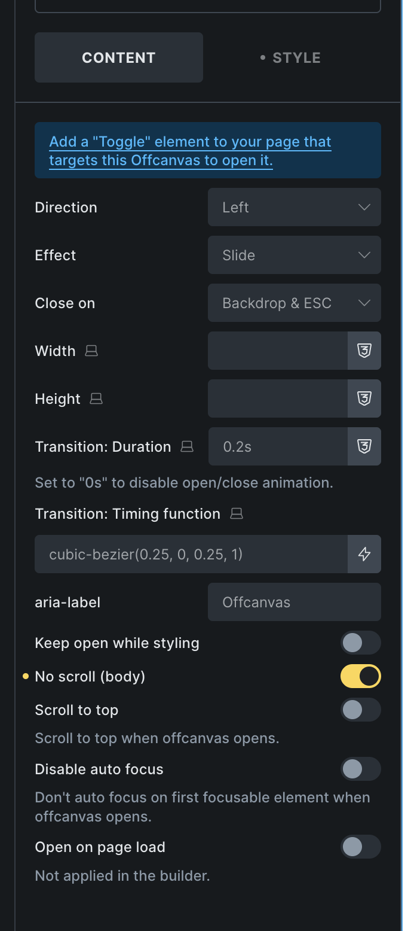This screenshot has height=931, width=411.
Task: Open the Close on dropdown menu
Action: tap(295, 303)
